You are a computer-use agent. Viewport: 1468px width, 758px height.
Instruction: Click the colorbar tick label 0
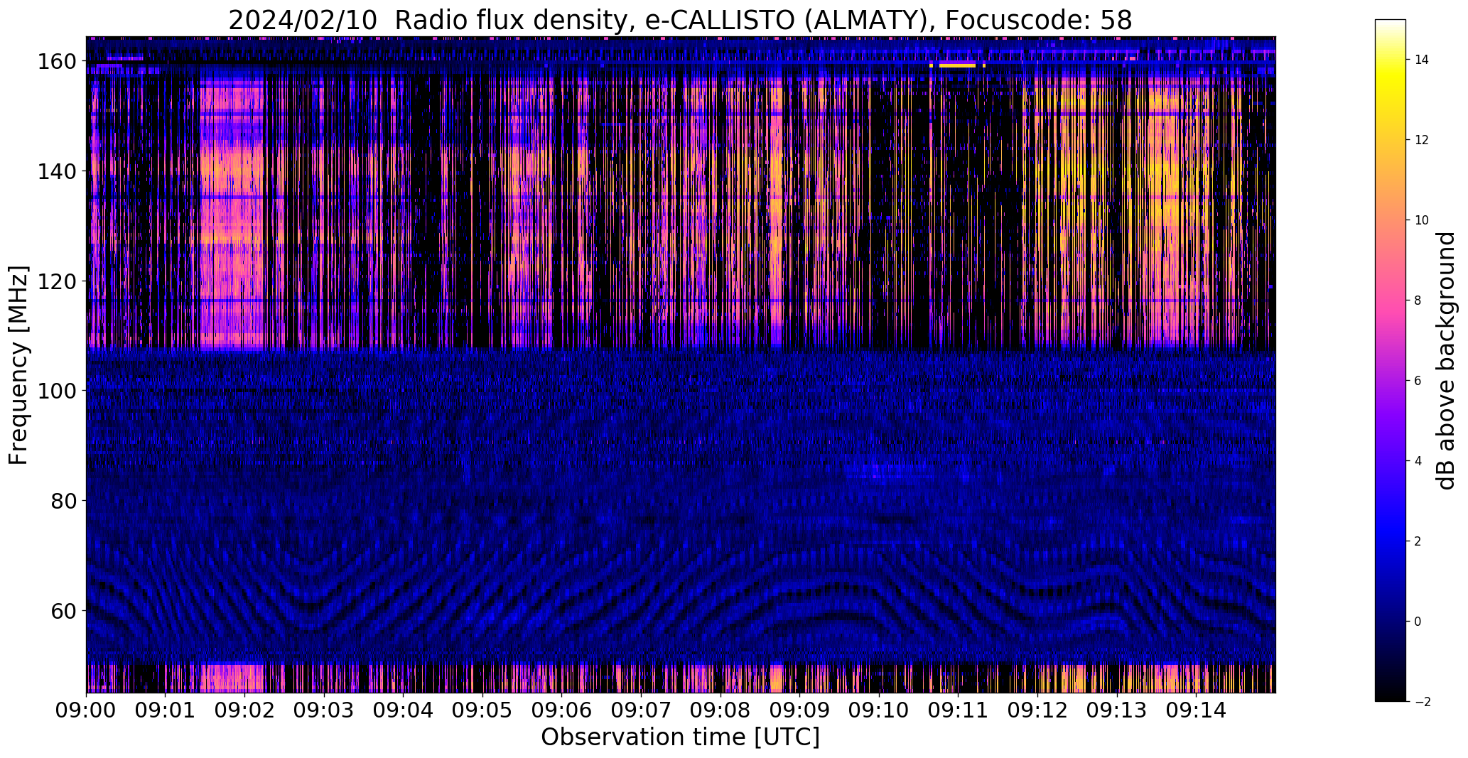point(1418,622)
